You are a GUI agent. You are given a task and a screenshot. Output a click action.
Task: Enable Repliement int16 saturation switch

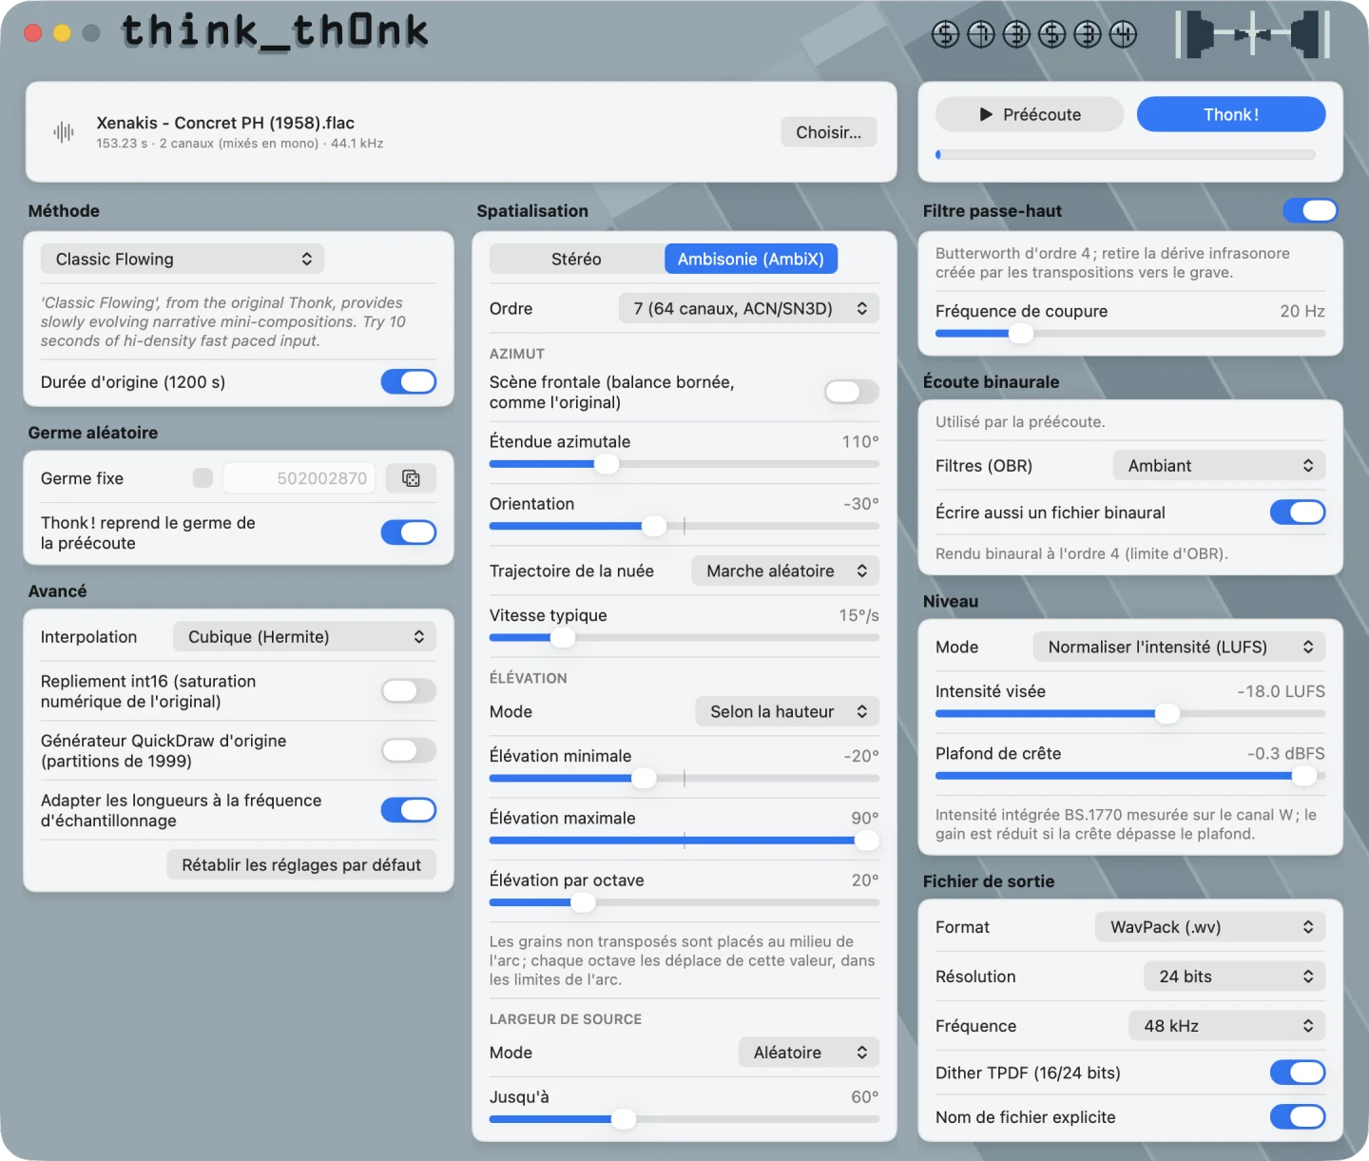pos(409,691)
